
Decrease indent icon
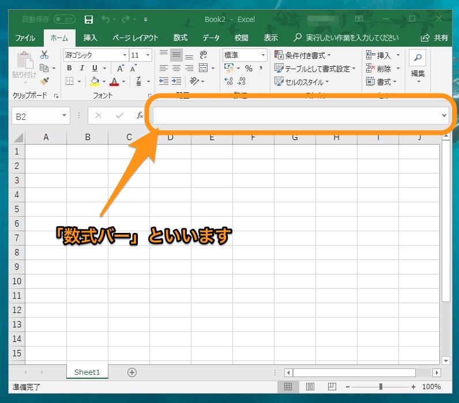[164, 81]
